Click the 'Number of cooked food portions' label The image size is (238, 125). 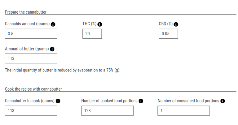[x=109, y=101]
